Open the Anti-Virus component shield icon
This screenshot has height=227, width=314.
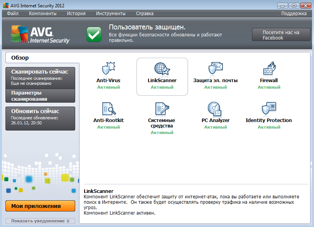pyautogui.click(x=109, y=68)
